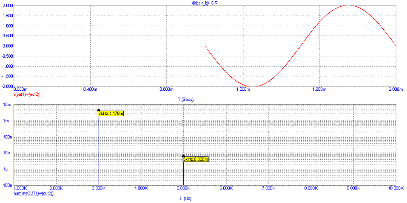Click the 9.000K frequency axis label
407x203 pixels.
coord(353,189)
